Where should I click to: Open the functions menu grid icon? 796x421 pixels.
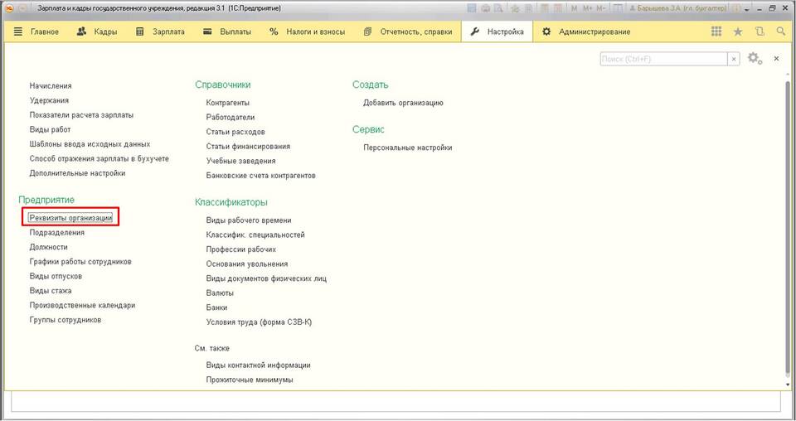(717, 31)
